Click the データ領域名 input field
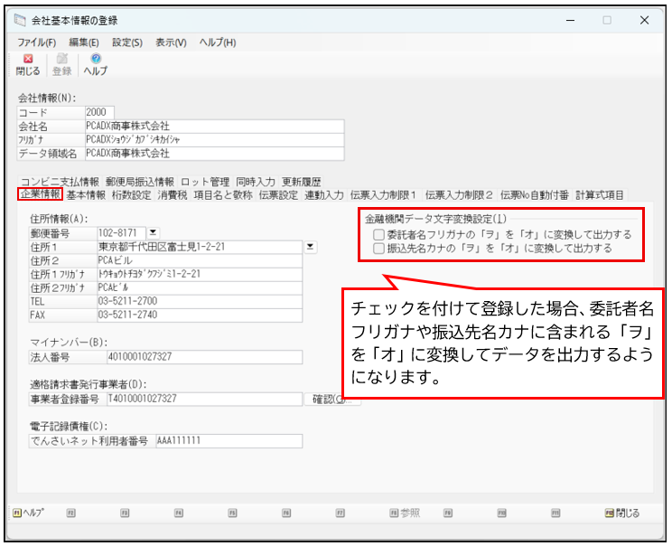Image resolution: width=672 pixels, height=546 pixels. pos(214,154)
